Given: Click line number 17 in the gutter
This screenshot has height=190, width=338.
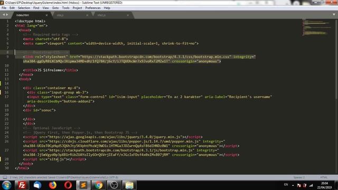Looking at the screenshot, I should (x=6, y=97).
